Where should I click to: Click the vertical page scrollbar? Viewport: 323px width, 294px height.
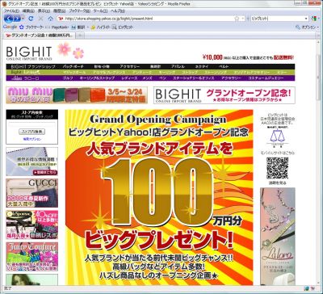319,162
